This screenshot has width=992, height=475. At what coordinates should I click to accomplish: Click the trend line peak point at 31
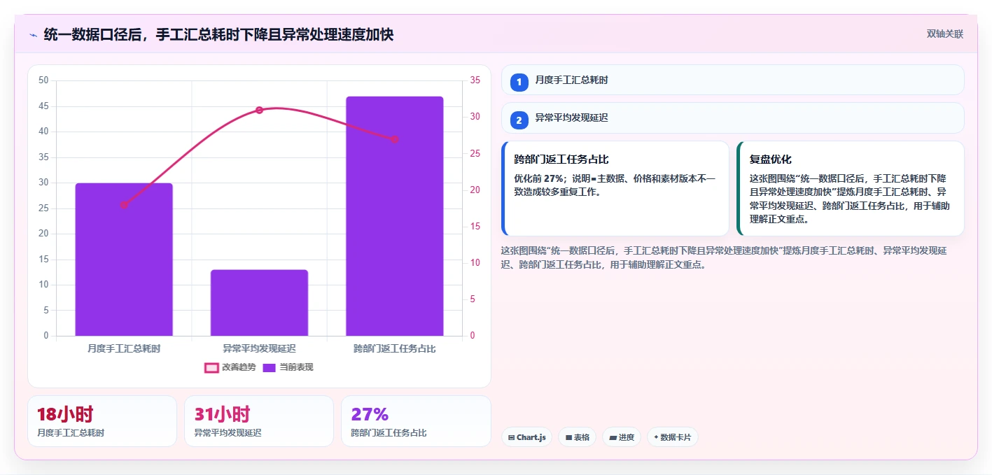[259, 110]
